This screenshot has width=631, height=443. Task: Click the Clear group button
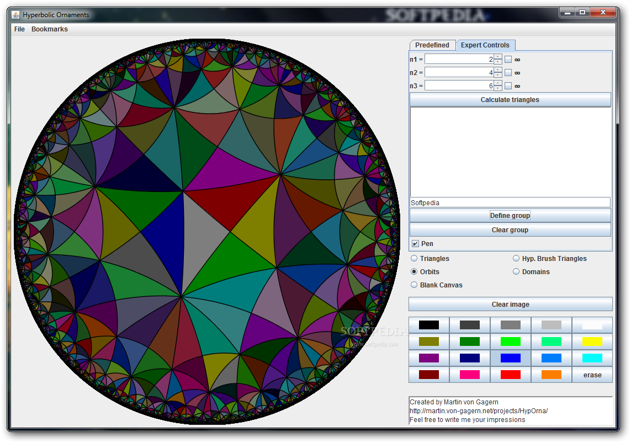tap(510, 230)
